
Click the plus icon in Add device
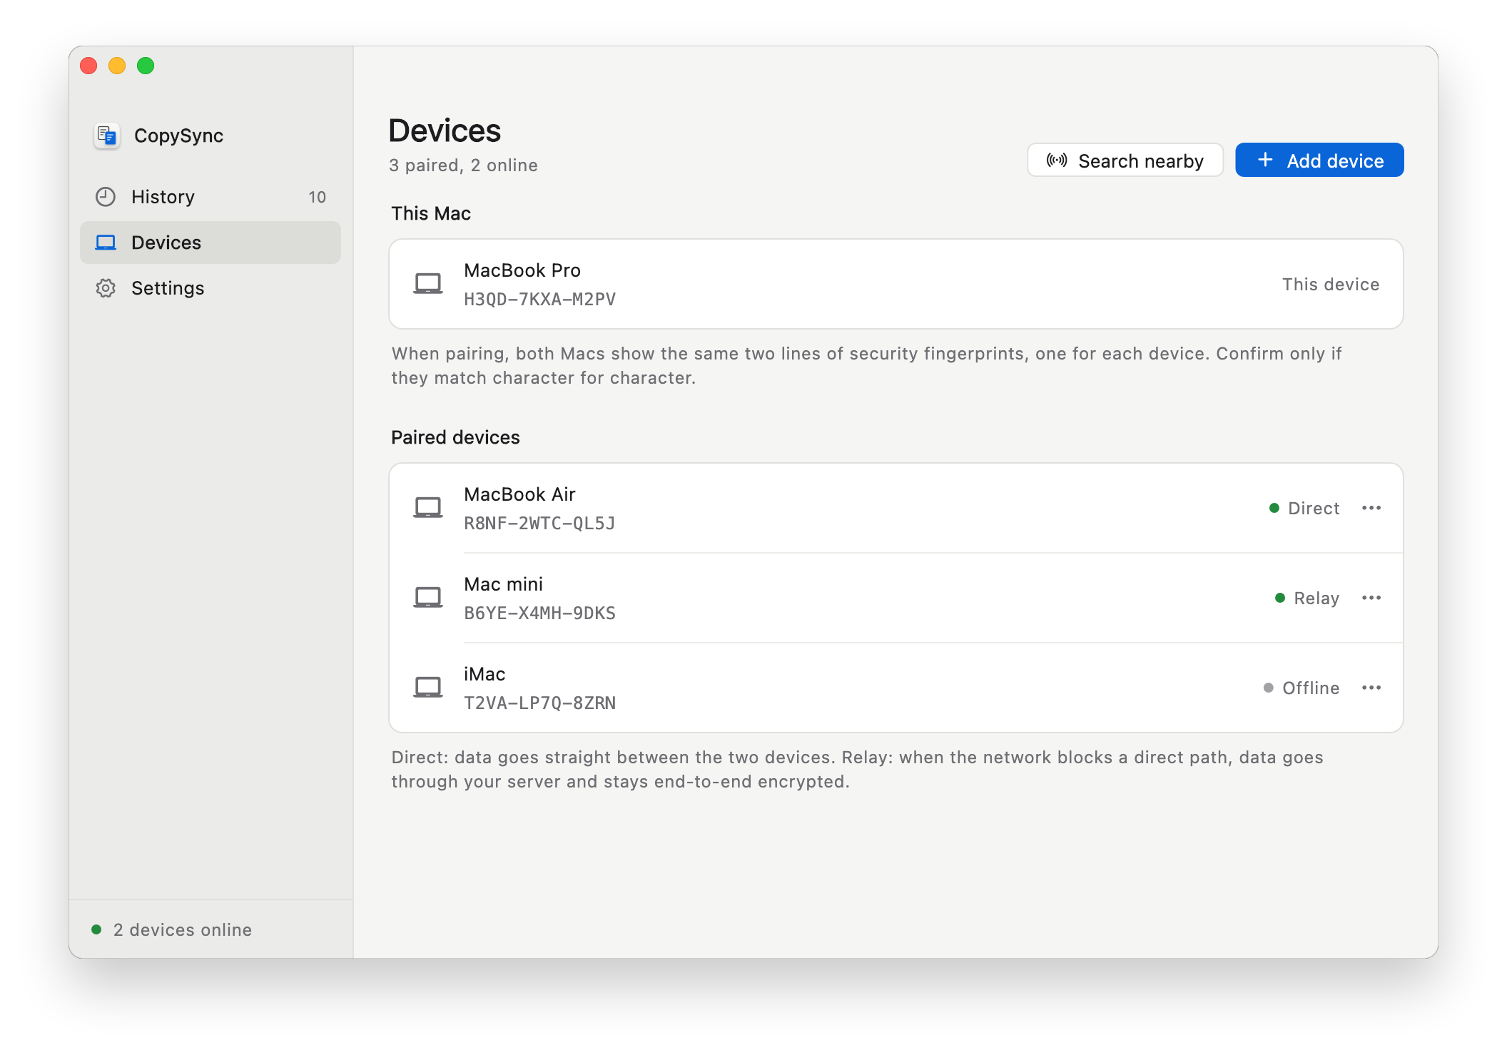pos(1265,160)
